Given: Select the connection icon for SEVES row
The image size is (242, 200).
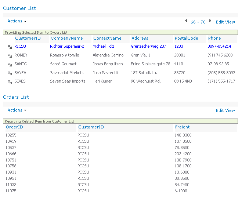Looking at the screenshot, I should [10, 82].
